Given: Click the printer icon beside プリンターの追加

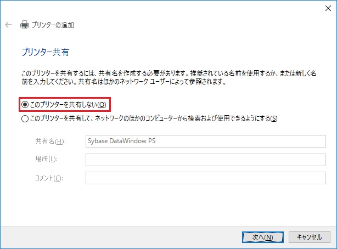Looking at the screenshot, I should [x=24, y=25].
